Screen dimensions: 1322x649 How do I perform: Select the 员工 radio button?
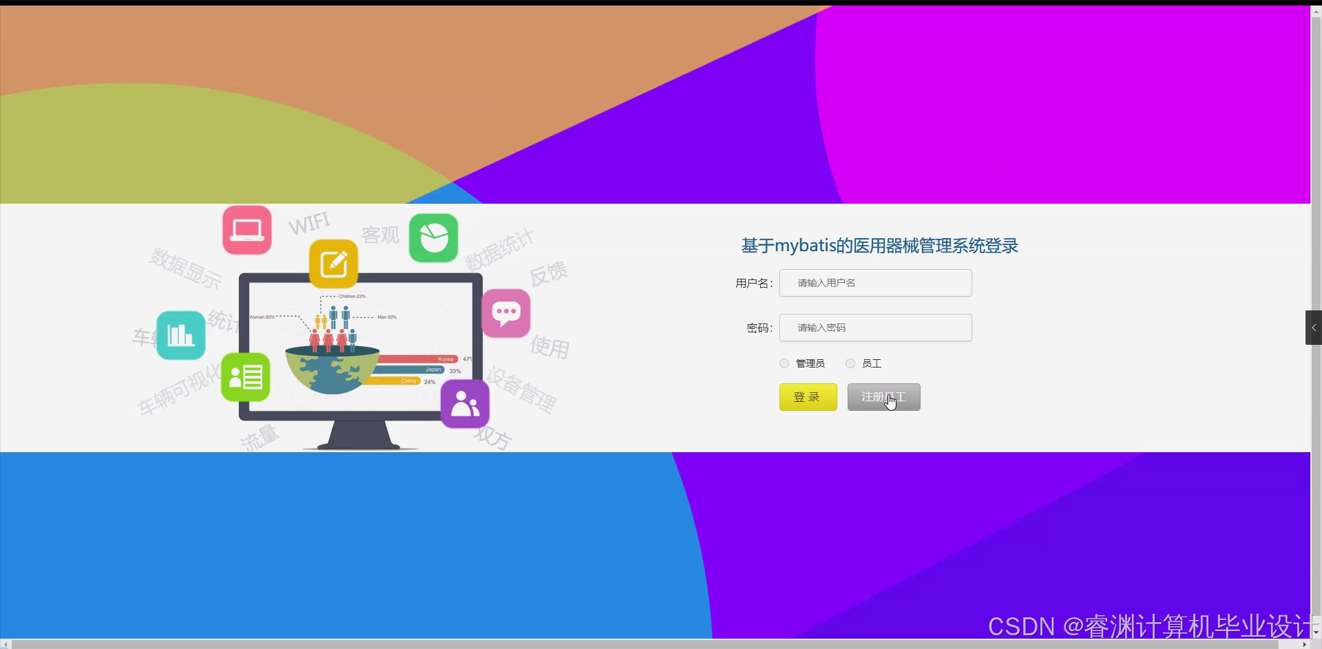click(x=849, y=363)
